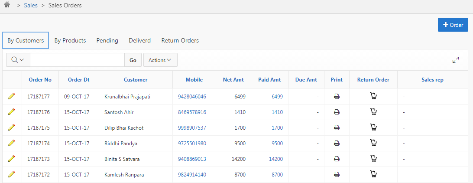Edit order 17187175 with pencil icon
This screenshot has width=473, height=183.
point(11,127)
